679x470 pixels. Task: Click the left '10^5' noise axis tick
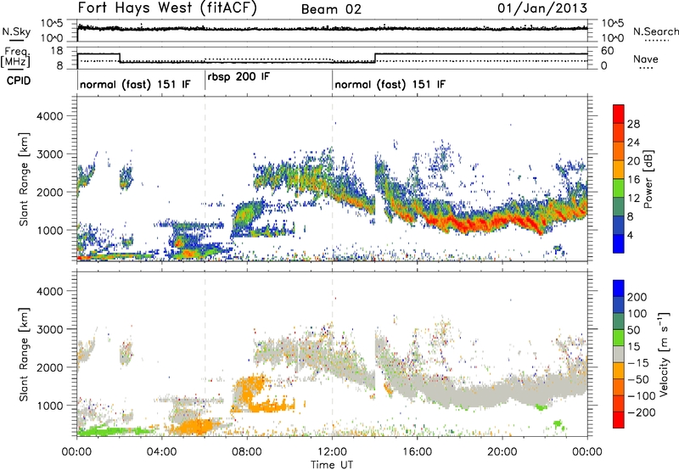click(x=52, y=24)
